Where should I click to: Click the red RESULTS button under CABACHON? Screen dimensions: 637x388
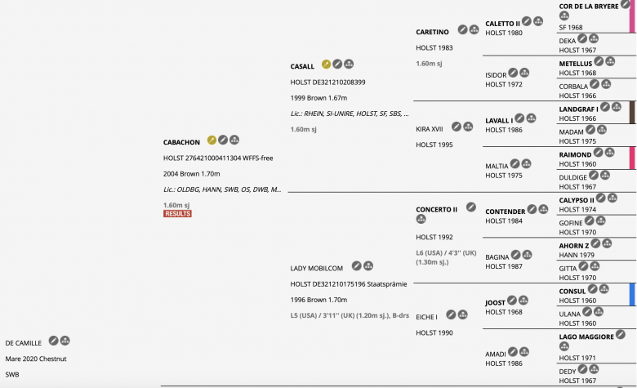(177, 214)
